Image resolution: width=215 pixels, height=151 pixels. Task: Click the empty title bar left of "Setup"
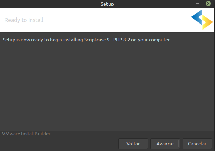pos(46,4)
